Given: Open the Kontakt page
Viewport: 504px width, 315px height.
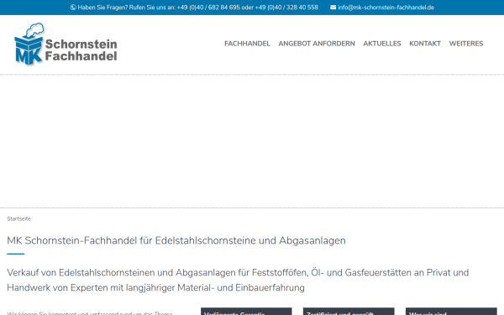Looking at the screenshot, I should pos(425,44).
